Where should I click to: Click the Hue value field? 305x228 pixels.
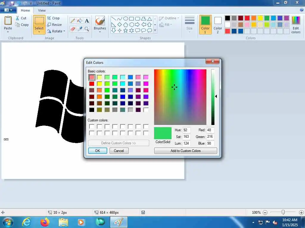(186, 130)
